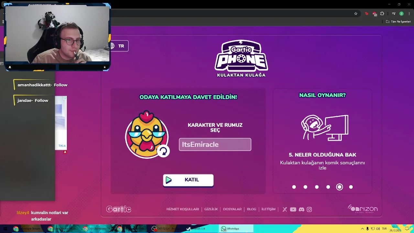Screen dimensions: 414x233
Task: Open the green Chrome profile avatar
Action: (401, 14)
